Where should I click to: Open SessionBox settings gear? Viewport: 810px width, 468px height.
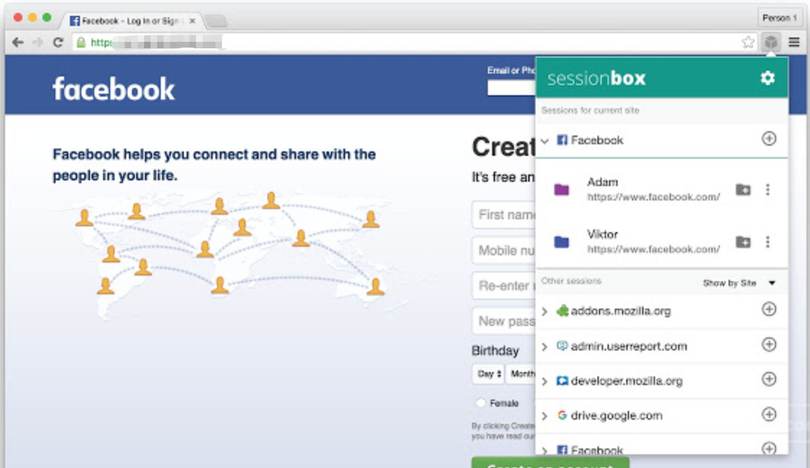click(x=767, y=78)
